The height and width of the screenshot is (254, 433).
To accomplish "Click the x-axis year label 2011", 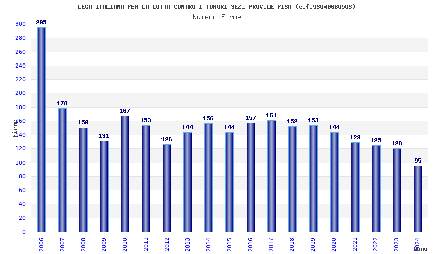I will 146,245.
